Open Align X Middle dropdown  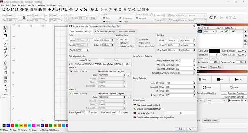(x=183, y=15)
